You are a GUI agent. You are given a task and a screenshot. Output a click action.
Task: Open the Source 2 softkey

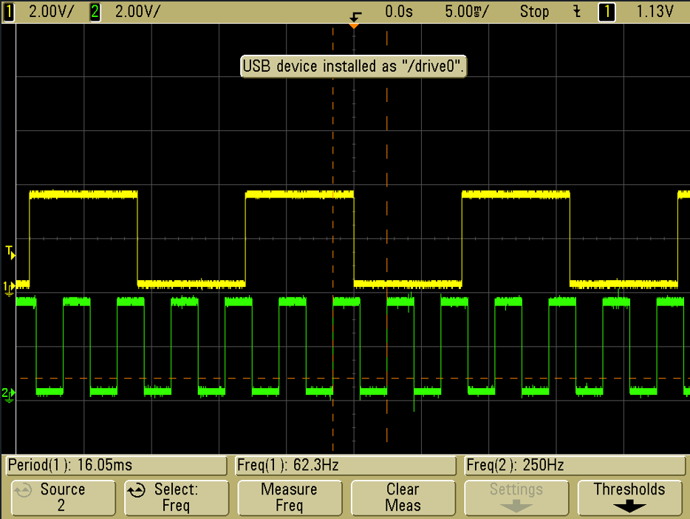[x=63, y=498]
